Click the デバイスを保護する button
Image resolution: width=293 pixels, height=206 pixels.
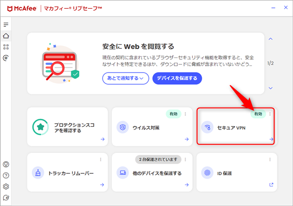coord(177,78)
